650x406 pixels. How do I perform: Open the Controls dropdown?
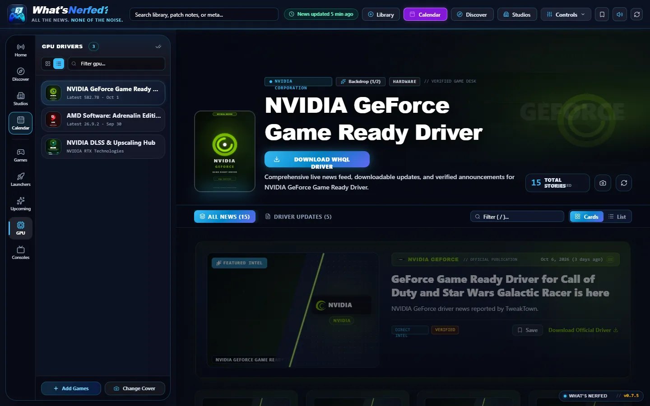(x=566, y=14)
